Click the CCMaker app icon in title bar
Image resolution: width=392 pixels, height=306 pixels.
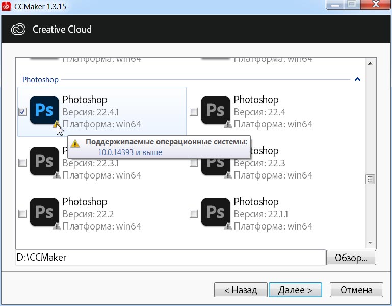tap(6, 6)
